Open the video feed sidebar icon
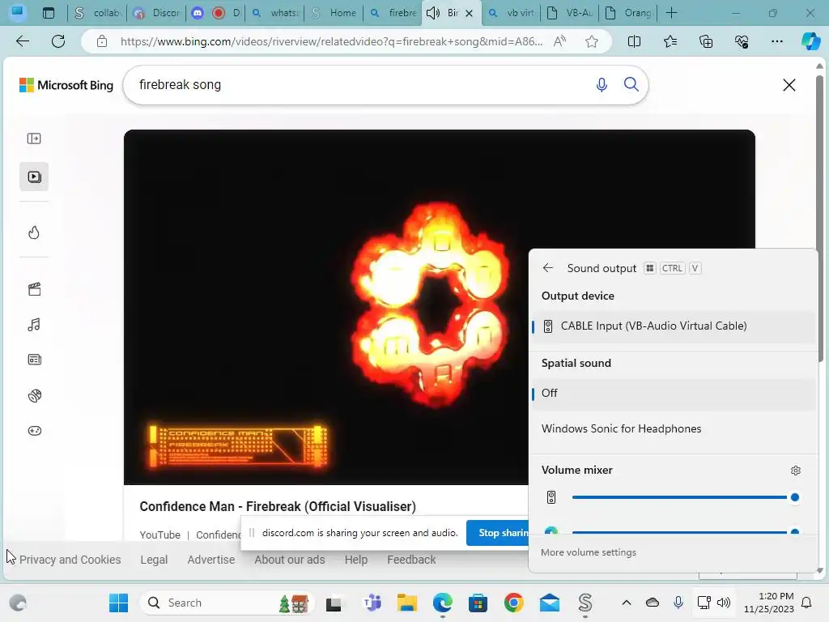829x622 pixels. [x=34, y=177]
